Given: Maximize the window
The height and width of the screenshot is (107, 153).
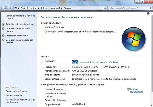Looking at the screenshot, I should pos(142,2).
